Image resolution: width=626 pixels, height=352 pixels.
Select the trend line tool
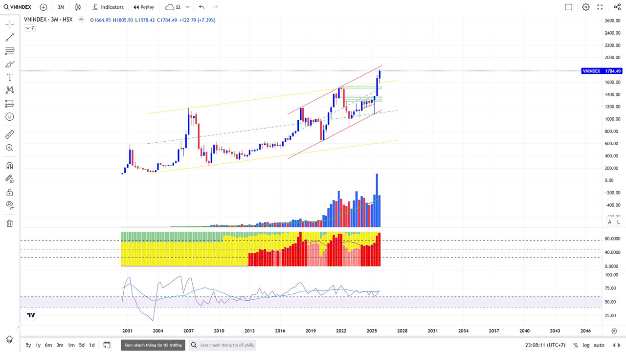point(10,38)
